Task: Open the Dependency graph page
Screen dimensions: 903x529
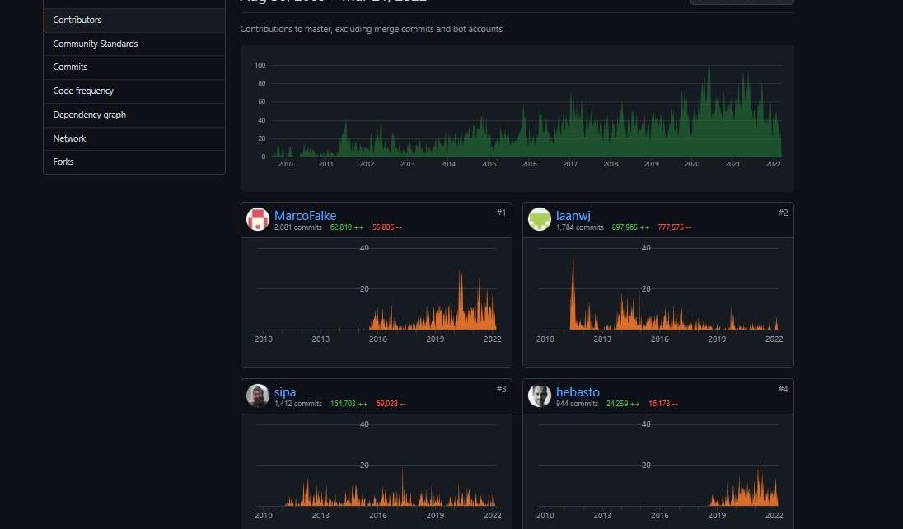Action: pyautogui.click(x=90, y=115)
